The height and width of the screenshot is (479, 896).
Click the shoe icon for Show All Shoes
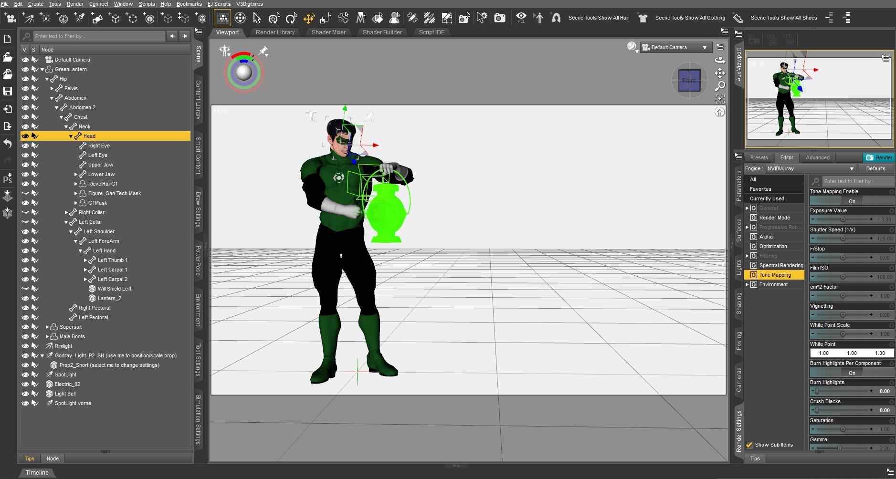pos(738,18)
